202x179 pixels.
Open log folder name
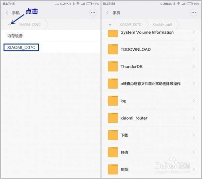[x=124, y=101]
